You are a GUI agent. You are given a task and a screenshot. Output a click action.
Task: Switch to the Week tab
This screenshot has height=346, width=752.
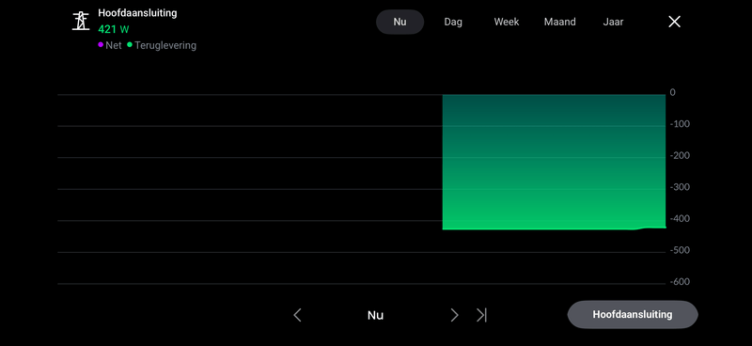tap(507, 22)
